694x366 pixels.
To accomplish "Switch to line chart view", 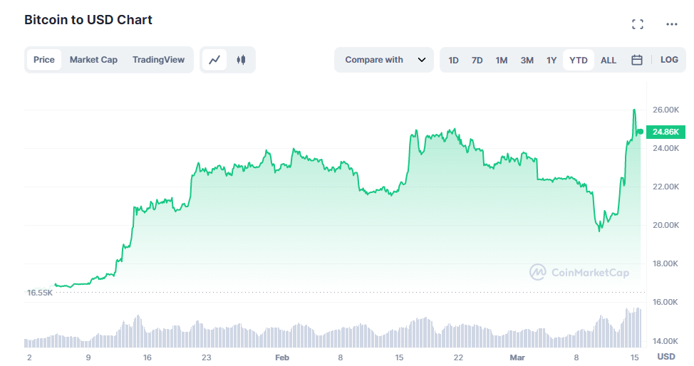I will coord(214,60).
